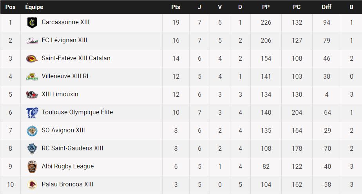This screenshot has height=195, width=362.
Task: Click the XIII Limouxin team logo
Action: pos(32,95)
